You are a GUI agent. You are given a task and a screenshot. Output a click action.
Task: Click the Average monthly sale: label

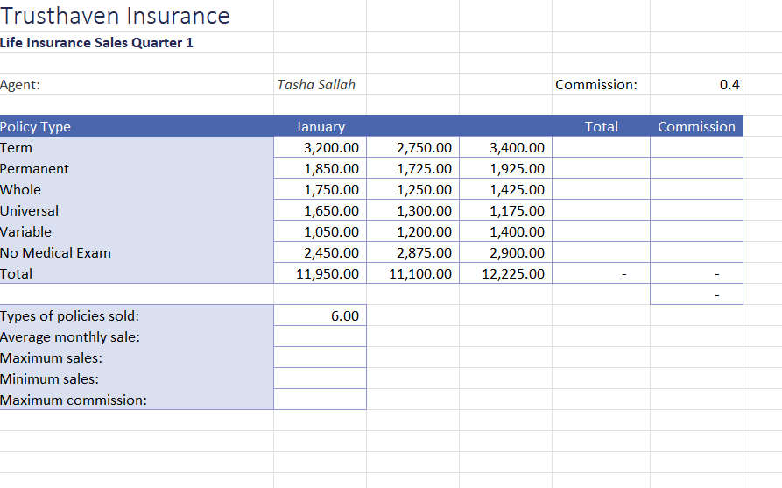[137, 336]
